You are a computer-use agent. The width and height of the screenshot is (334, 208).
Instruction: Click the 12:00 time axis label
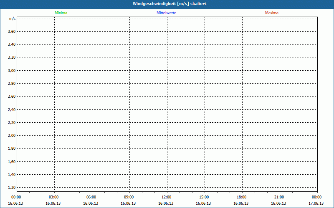coord(167,197)
